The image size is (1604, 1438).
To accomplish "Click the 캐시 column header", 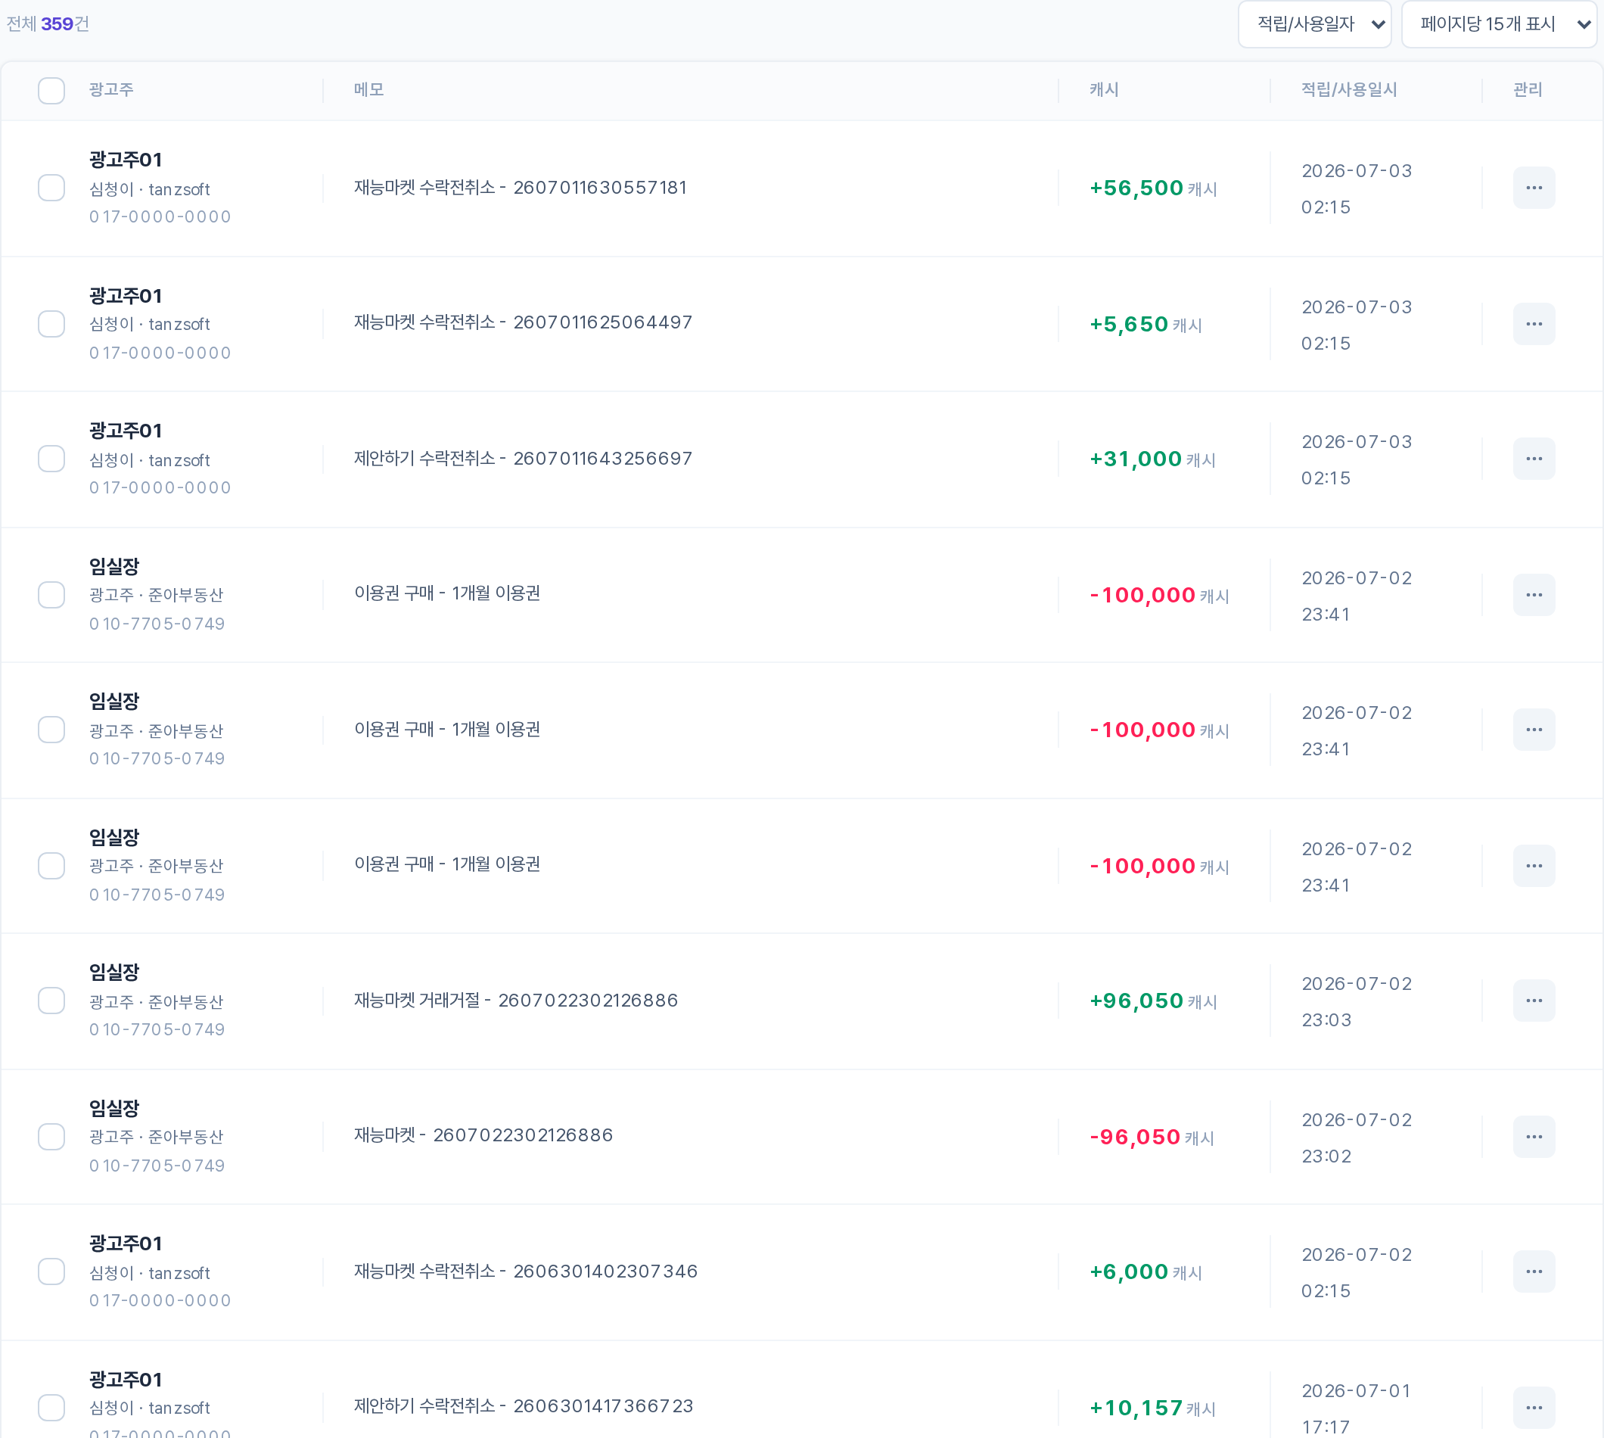I will [1103, 89].
